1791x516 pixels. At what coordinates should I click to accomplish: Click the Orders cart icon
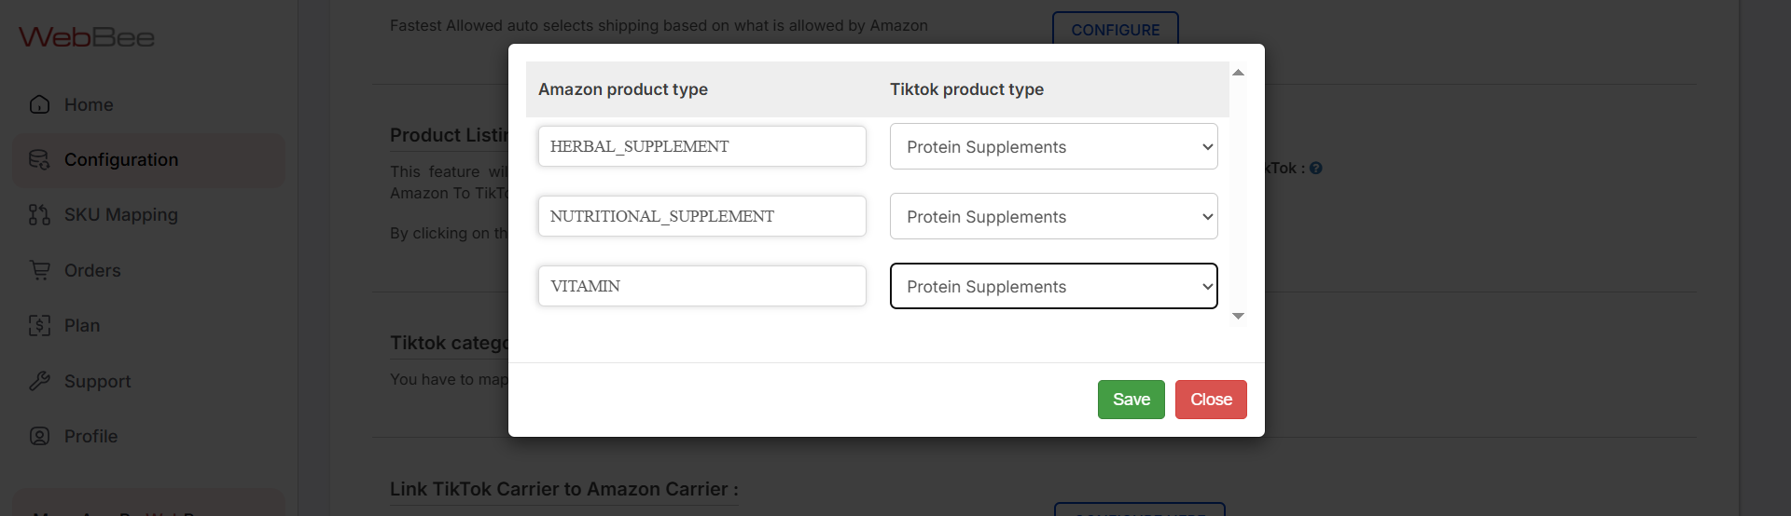point(39,270)
